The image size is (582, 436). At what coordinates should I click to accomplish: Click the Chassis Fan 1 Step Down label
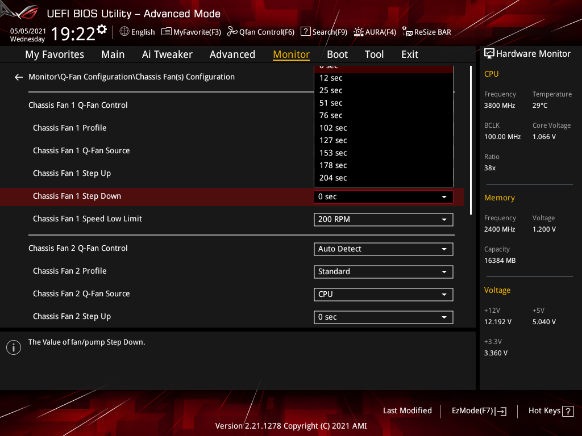pyautogui.click(x=77, y=196)
